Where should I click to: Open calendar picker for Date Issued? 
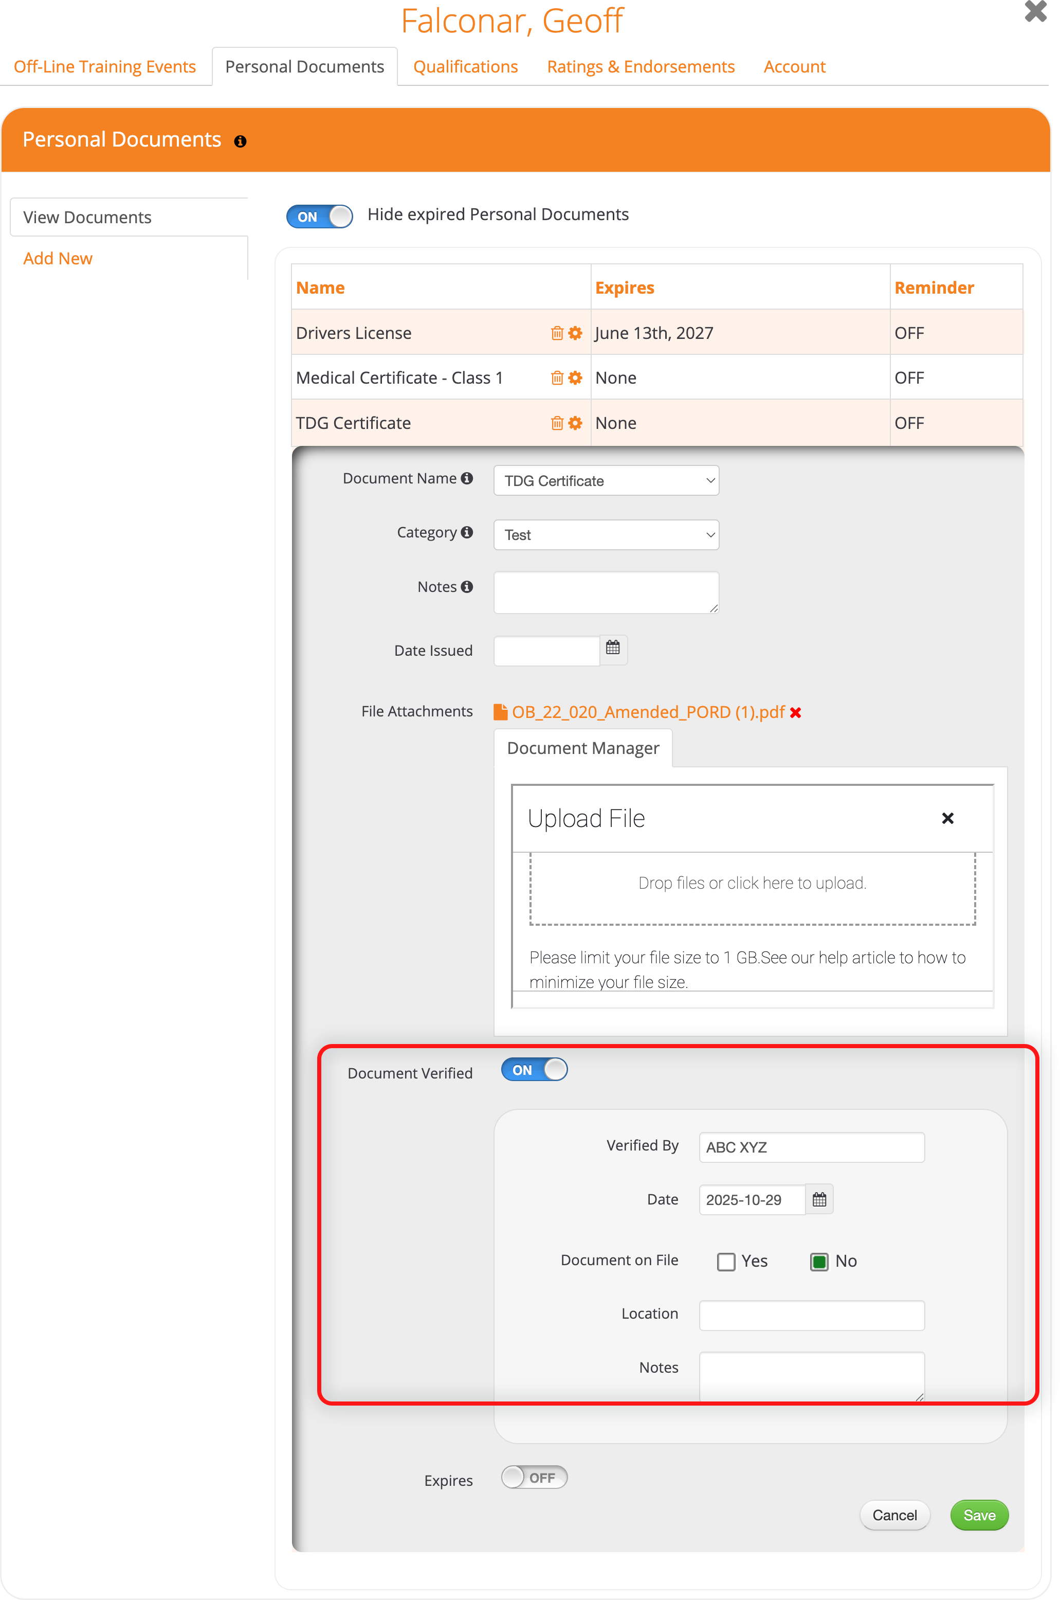(612, 648)
